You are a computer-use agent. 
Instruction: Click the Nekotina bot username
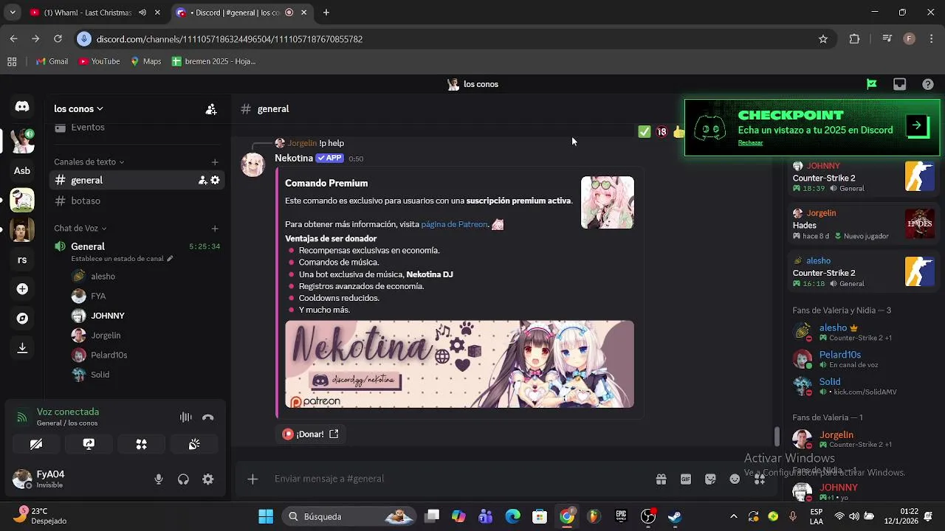[294, 159]
